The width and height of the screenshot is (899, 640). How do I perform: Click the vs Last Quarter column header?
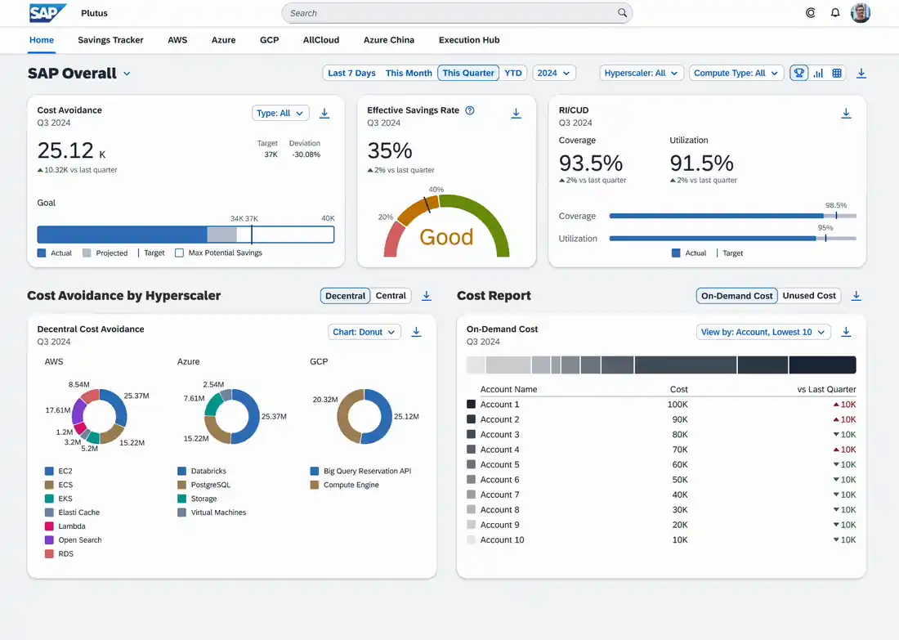[x=826, y=389]
